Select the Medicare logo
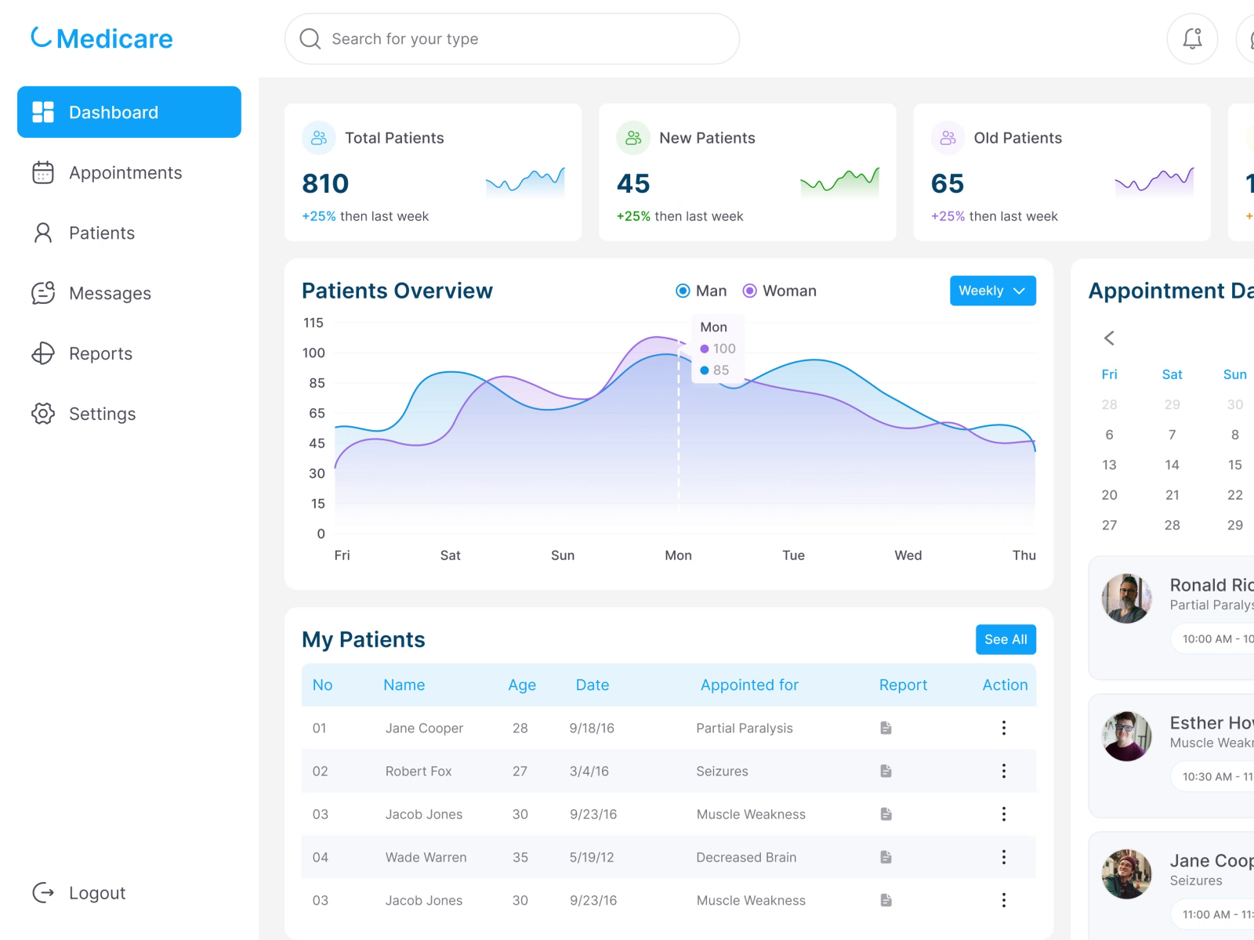 coord(102,38)
